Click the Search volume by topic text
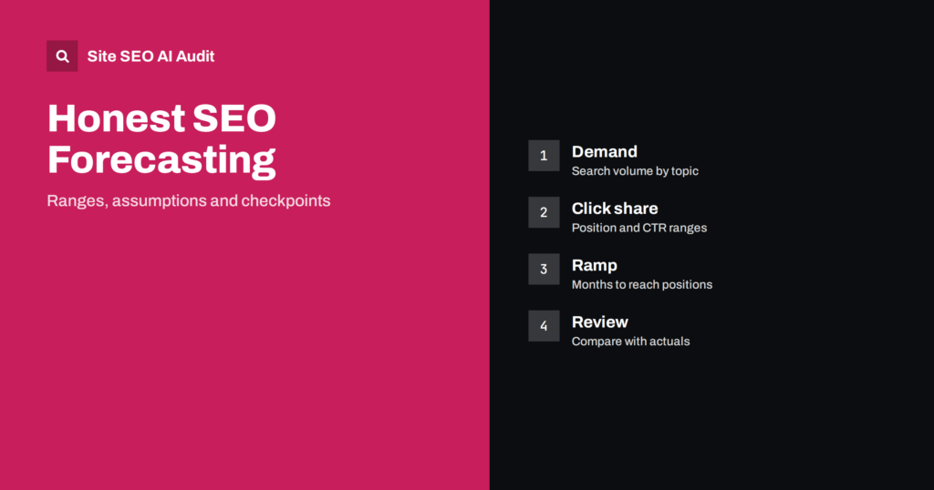 (x=635, y=171)
